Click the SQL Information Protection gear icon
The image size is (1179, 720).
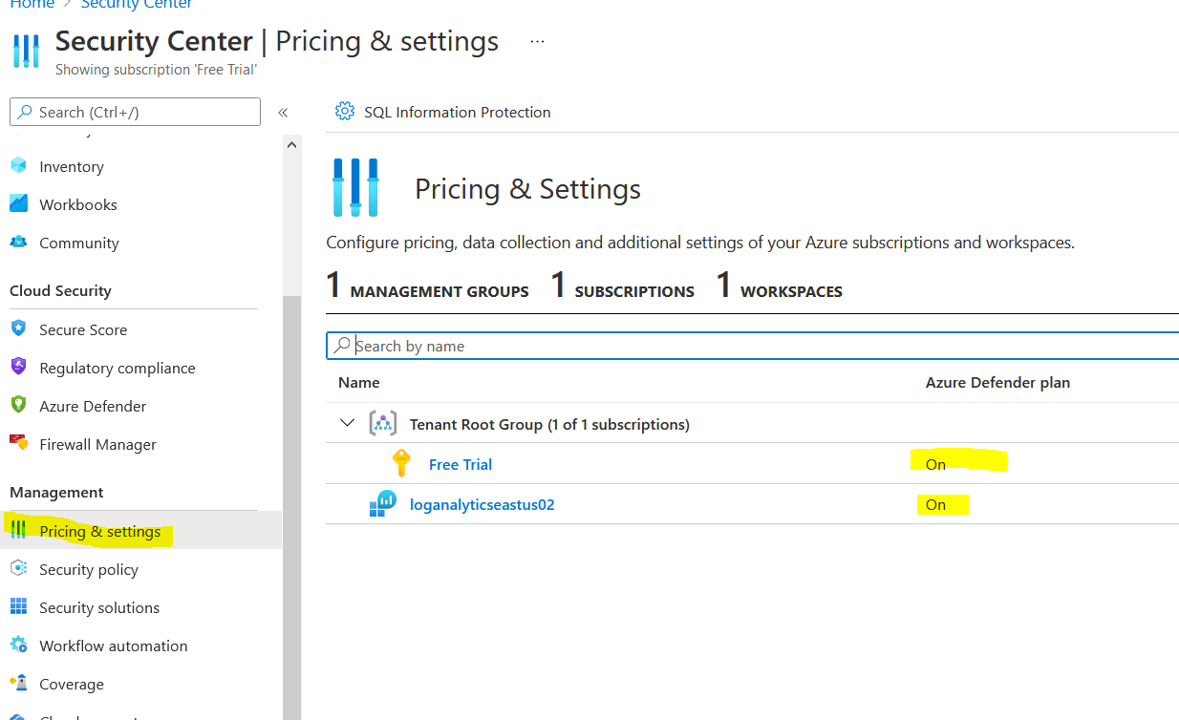(344, 112)
